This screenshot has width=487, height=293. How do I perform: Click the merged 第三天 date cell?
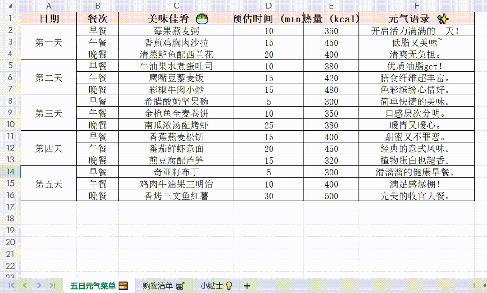49,113
